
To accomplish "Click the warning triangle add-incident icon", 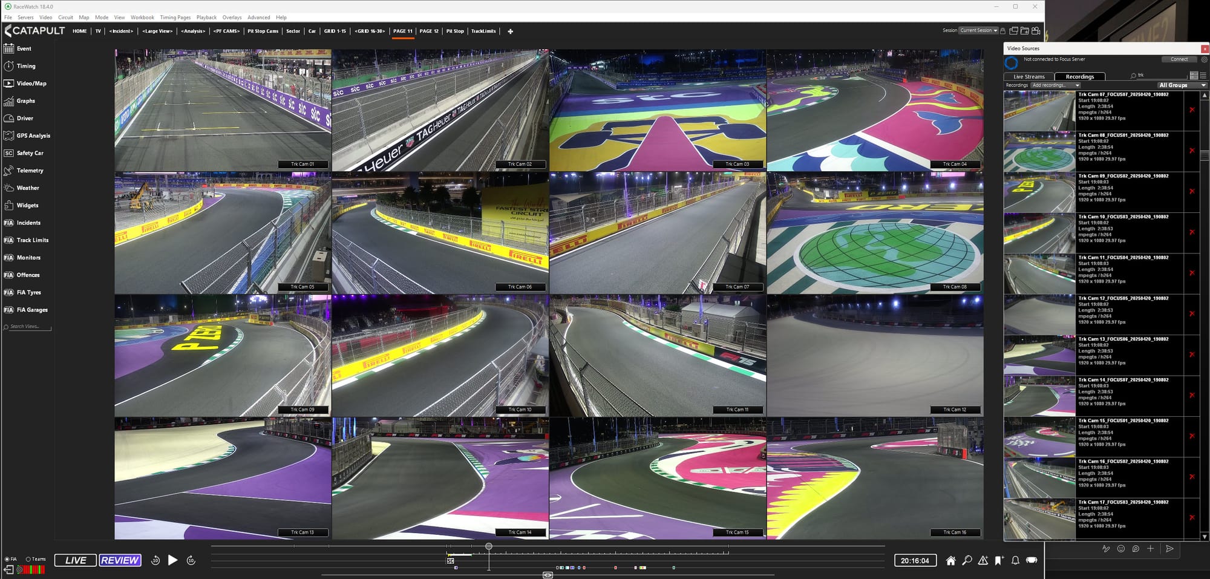I will tap(983, 561).
